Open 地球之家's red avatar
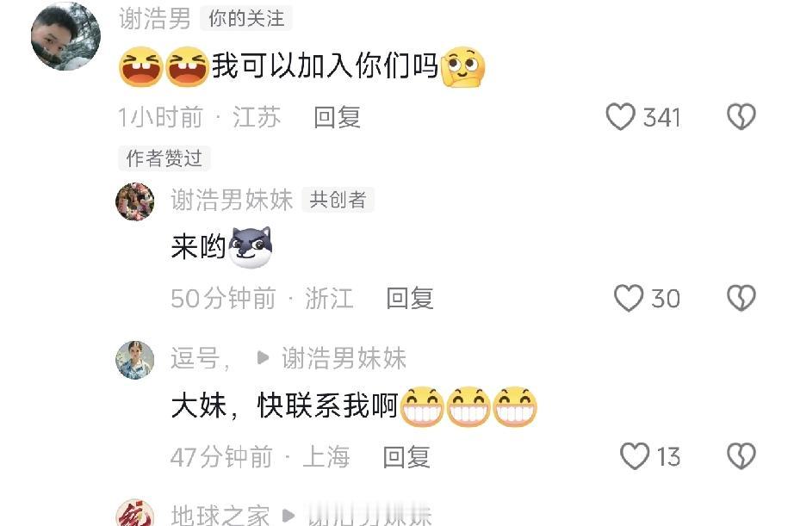The width and height of the screenshot is (794, 526). coord(134,513)
